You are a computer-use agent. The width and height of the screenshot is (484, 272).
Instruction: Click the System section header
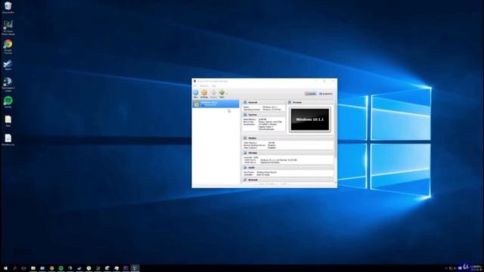pos(263,115)
